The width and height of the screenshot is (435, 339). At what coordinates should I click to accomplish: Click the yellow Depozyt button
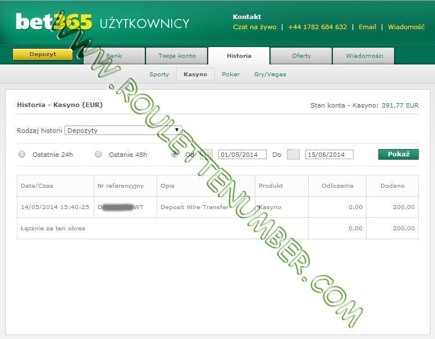[x=43, y=54]
